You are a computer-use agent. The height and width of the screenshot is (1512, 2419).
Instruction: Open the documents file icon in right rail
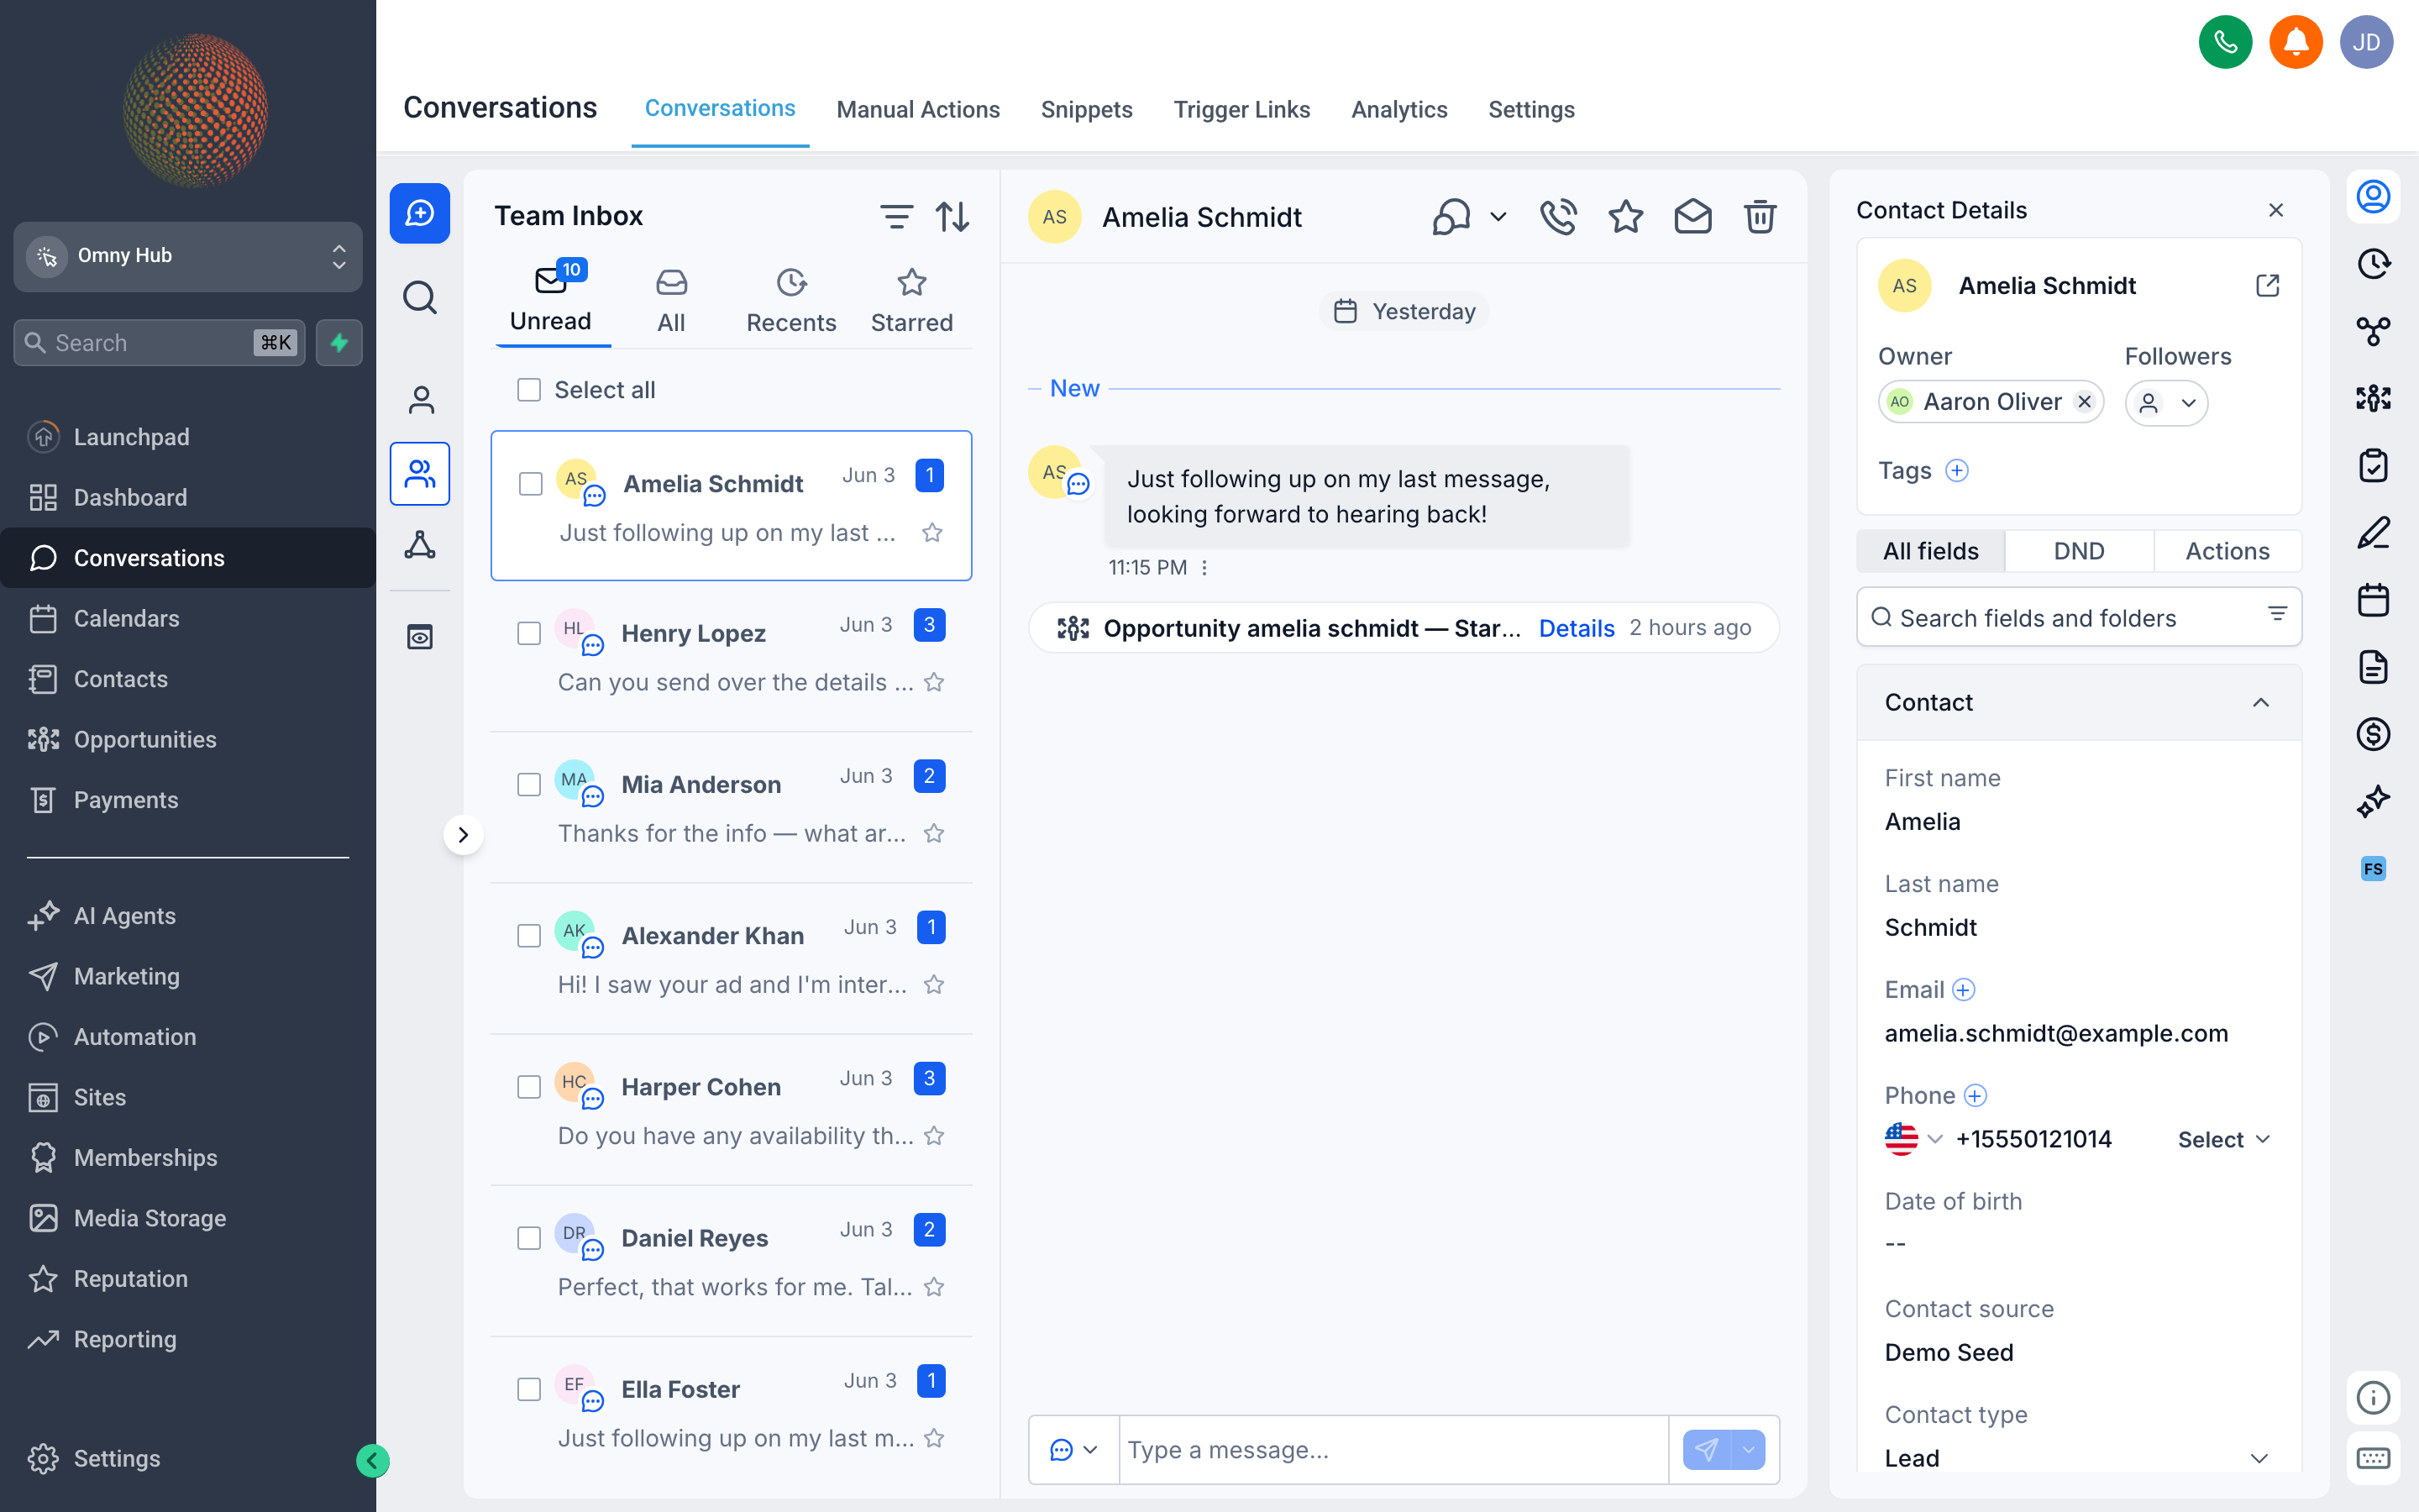pyautogui.click(x=2373, y=667)
